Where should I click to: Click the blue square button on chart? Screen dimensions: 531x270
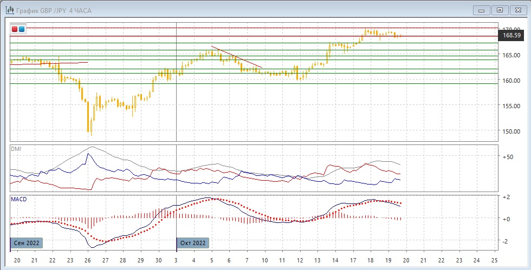pyautogui.click(x=21, y=29)
